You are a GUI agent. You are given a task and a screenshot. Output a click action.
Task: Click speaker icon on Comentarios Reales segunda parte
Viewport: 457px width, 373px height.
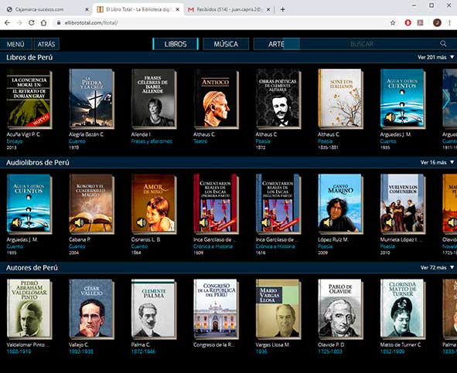(x=266, y=222)
